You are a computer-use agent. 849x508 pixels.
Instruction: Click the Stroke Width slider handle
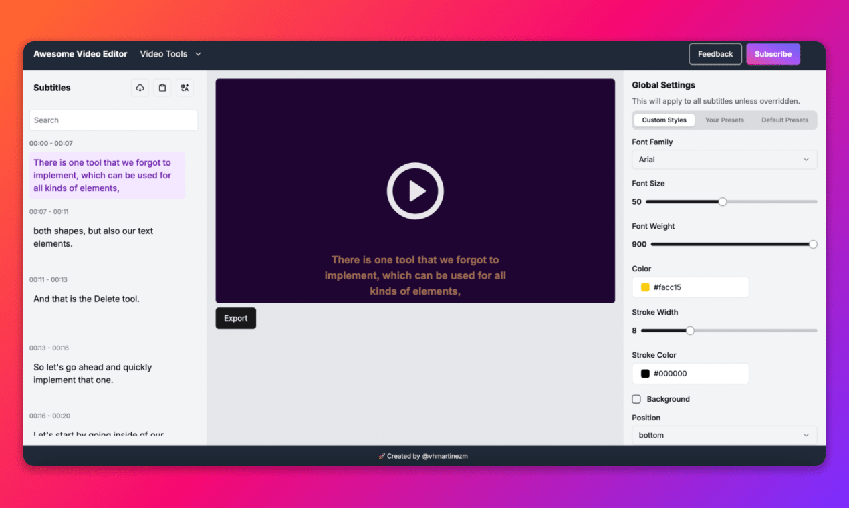point(690,330)
